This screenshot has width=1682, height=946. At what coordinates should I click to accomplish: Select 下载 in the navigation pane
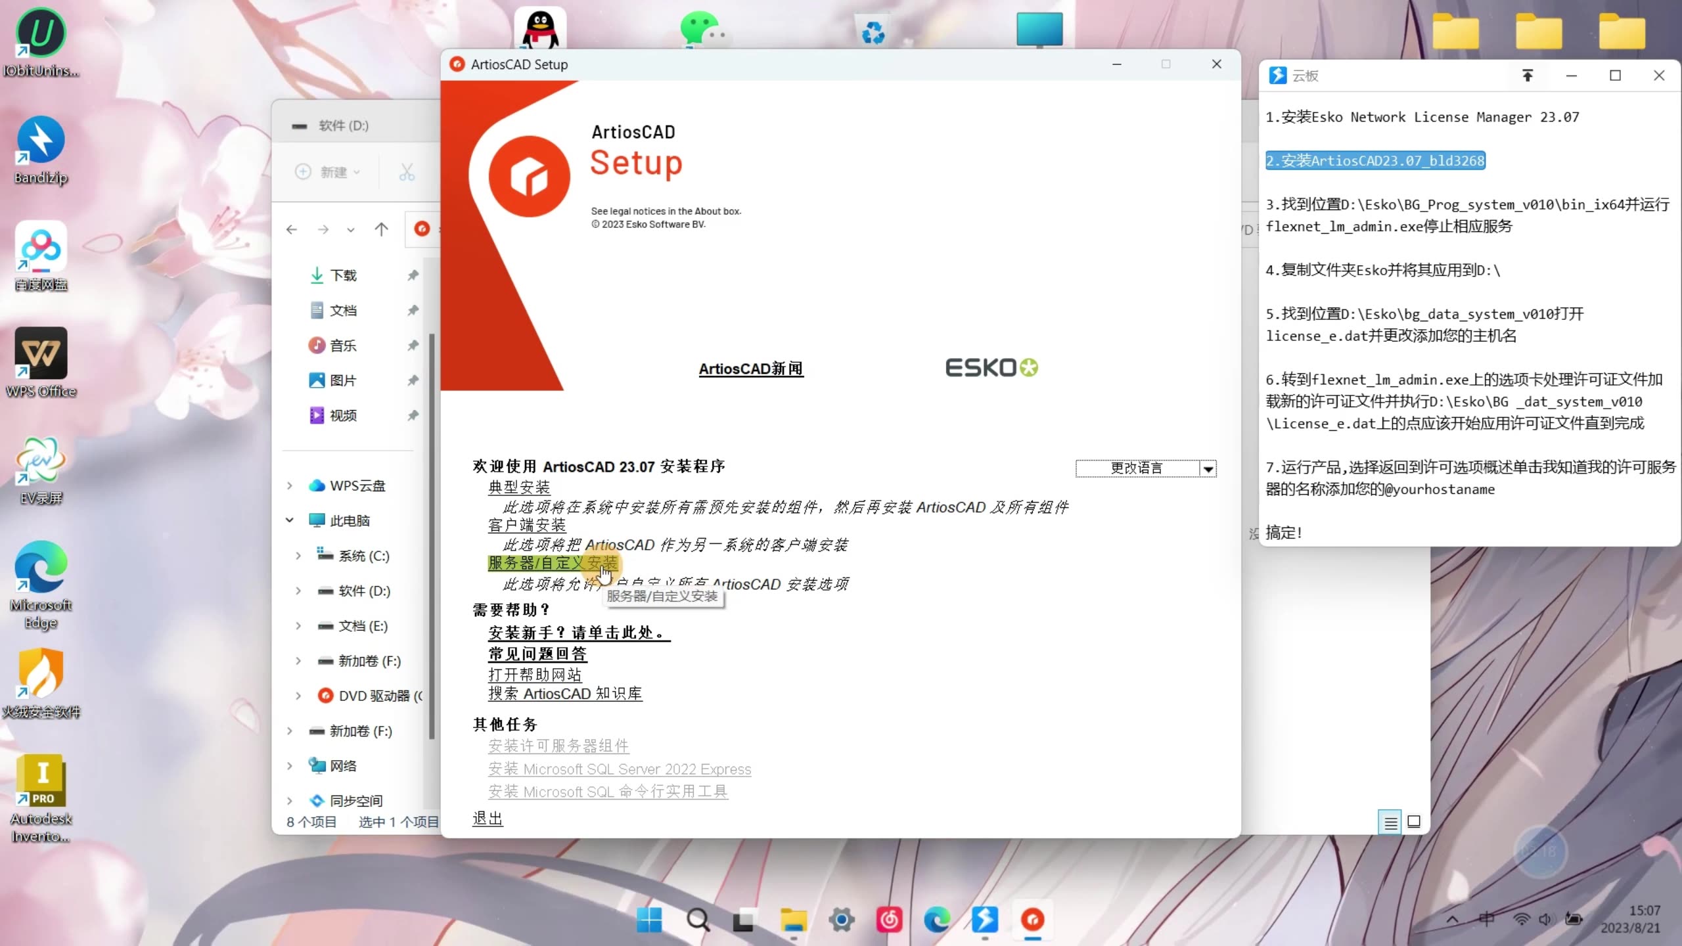tap(343, 275)
